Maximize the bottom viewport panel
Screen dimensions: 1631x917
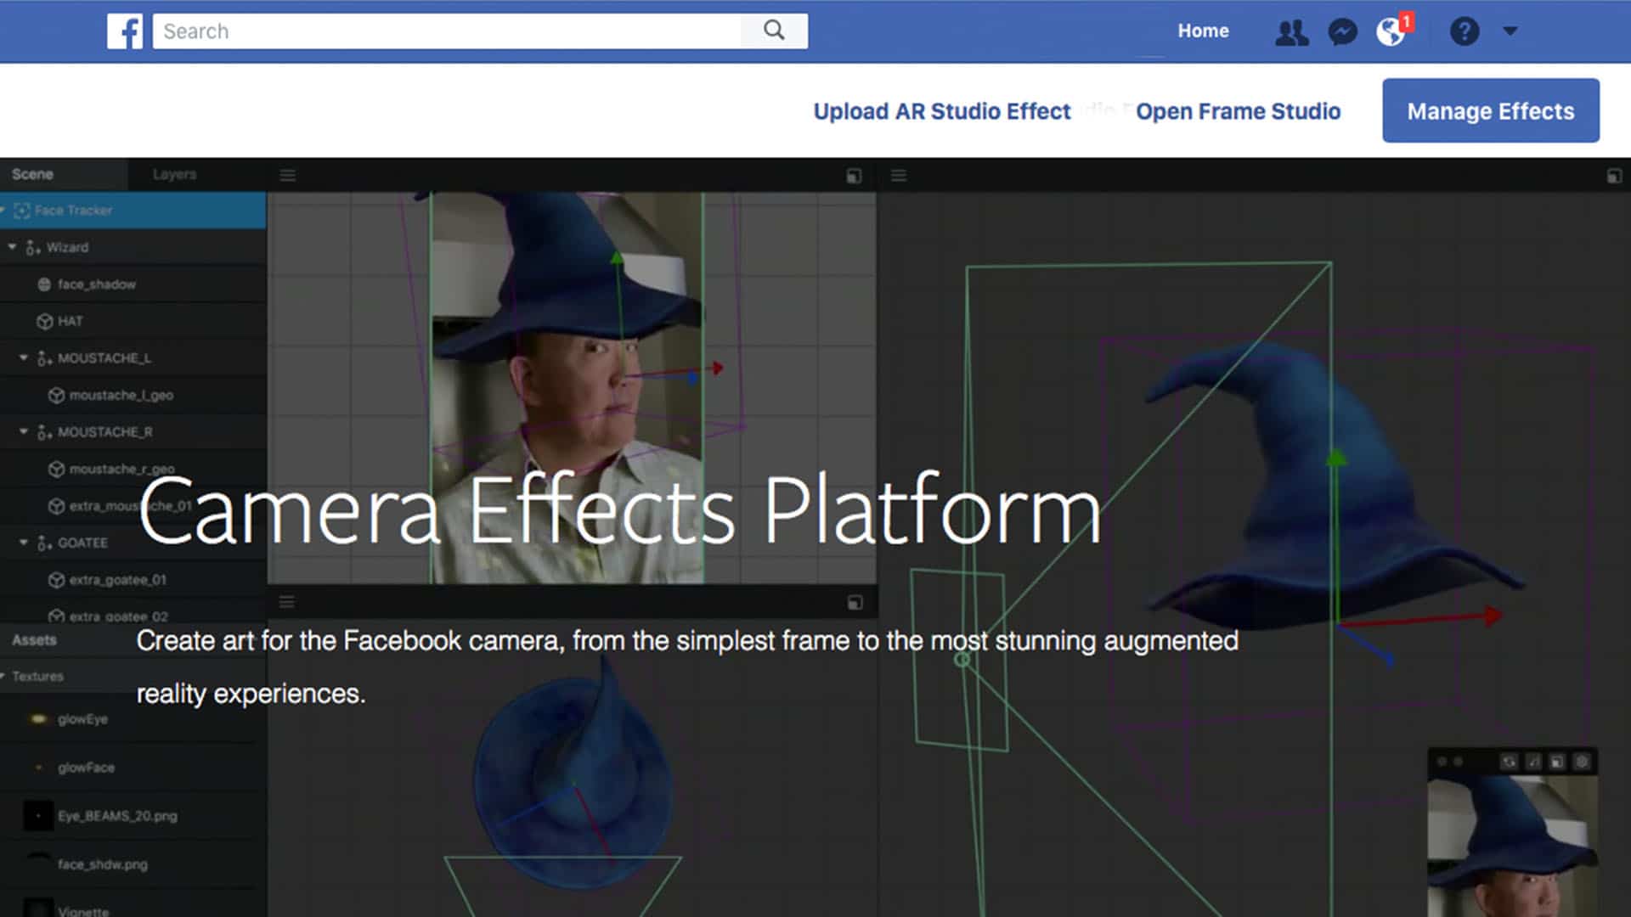point(855,602)
